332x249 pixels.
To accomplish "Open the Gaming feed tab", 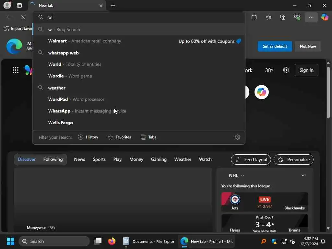I will 159,160.
